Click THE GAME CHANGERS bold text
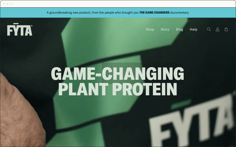The image size is (236, 147). [x=154, y=13]
